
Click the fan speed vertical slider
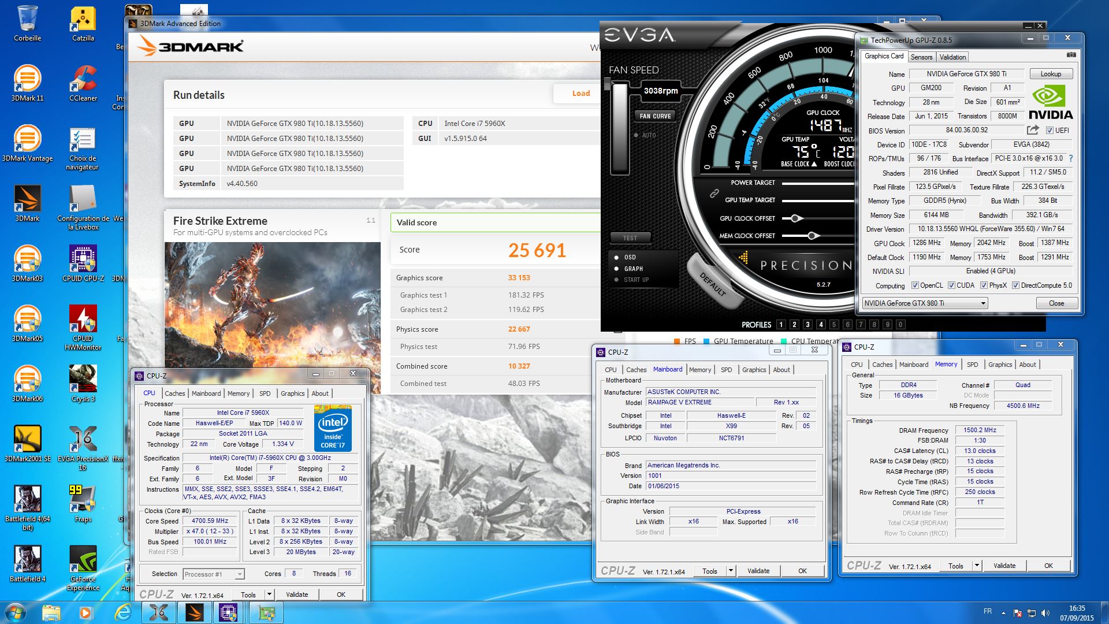click(x=620, y=128)
